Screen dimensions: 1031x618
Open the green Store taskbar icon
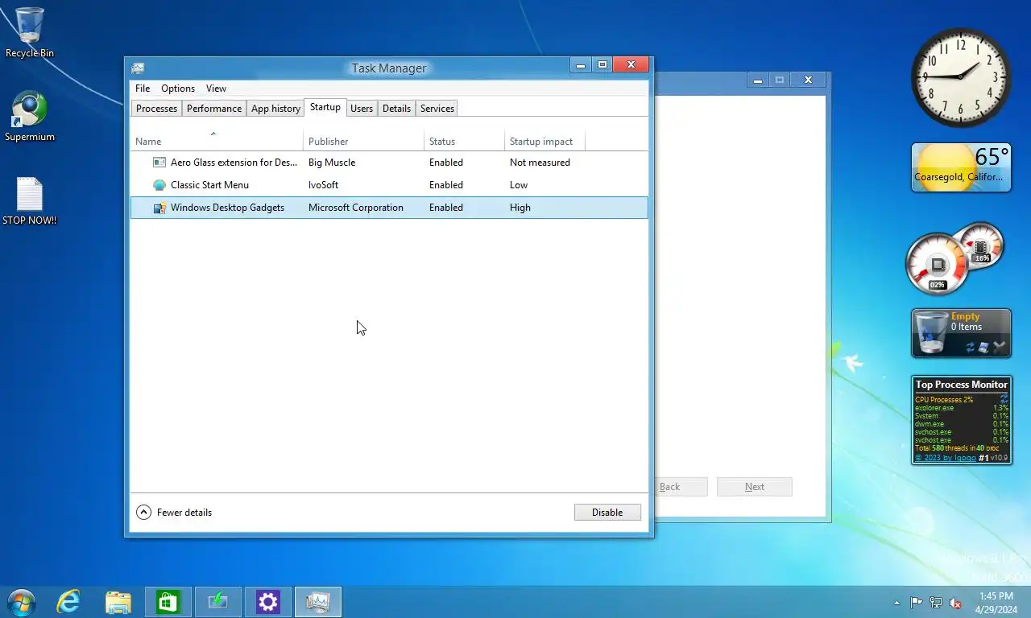[168, 602]
